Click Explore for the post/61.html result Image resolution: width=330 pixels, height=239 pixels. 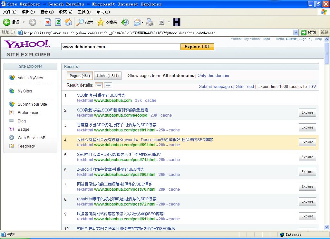click(307, 216)
